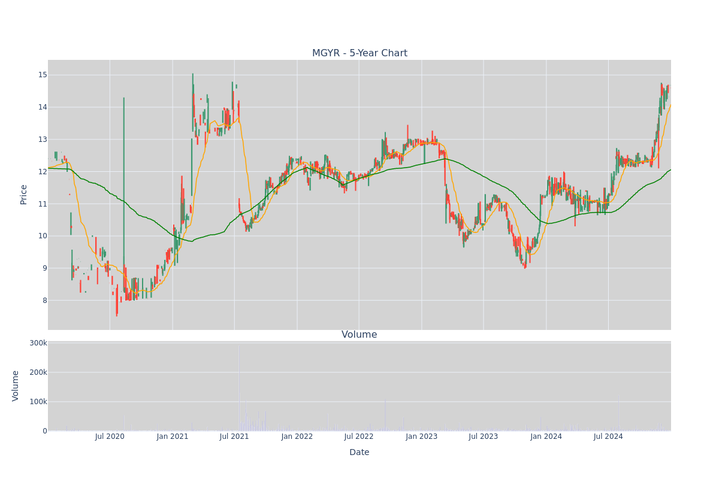Click the 100k volume tick label
This screenshot has height=479, width=719.
point(38,402)
